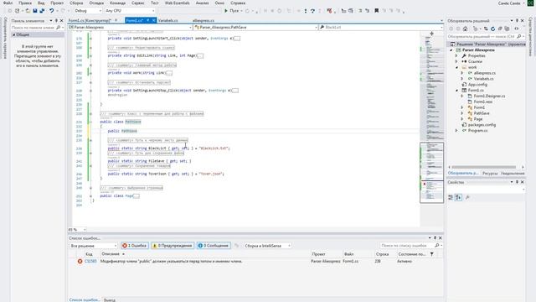Click the Collapse All icon in Solution Explorer

[500, 29]
